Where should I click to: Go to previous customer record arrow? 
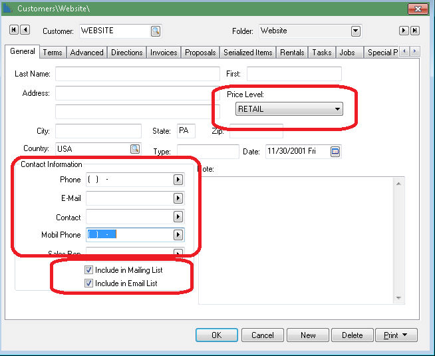coord(25,30)
